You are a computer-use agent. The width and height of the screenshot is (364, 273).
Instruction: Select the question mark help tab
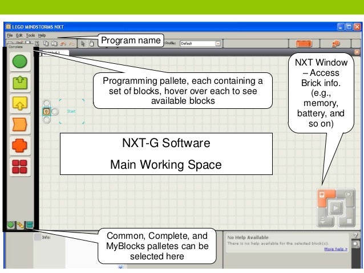click(355, 235)
